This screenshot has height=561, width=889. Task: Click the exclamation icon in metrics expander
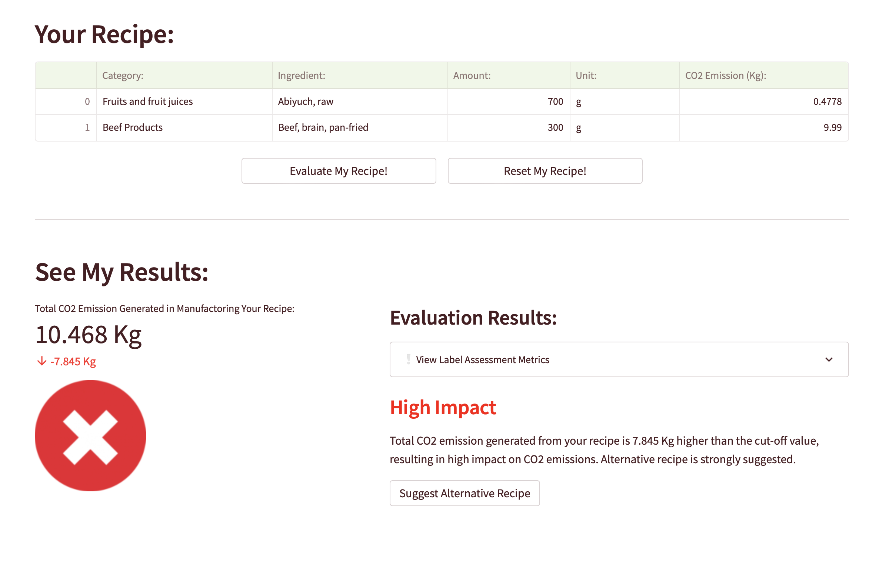[408, 359]
